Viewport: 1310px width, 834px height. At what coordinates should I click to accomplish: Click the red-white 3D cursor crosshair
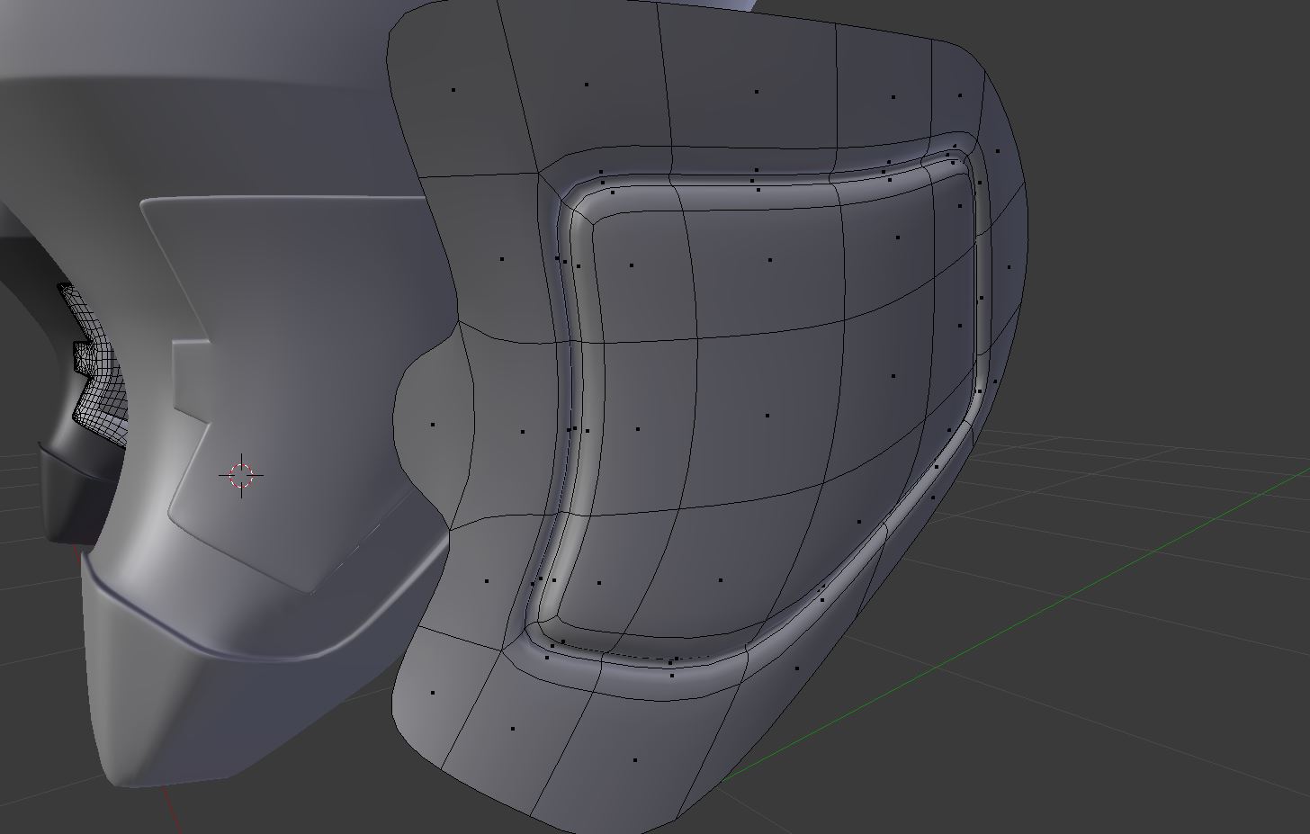tap(241, 476)
